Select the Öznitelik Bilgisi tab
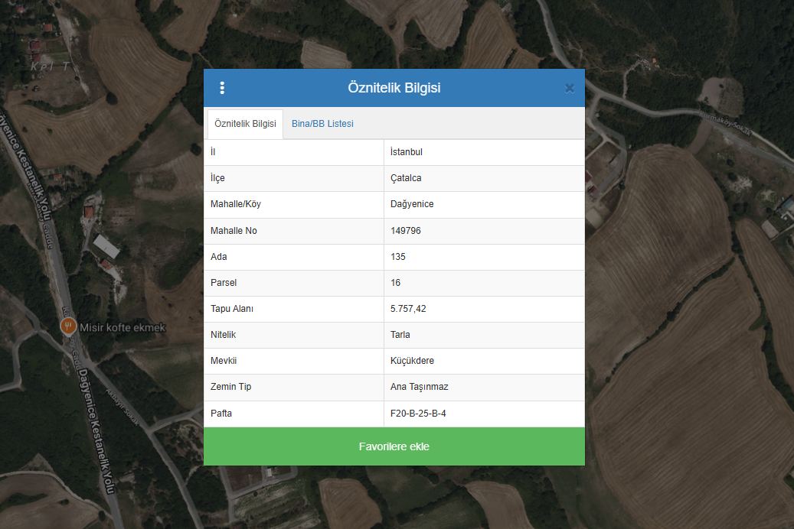794x529 pixels. click(245, 124)
